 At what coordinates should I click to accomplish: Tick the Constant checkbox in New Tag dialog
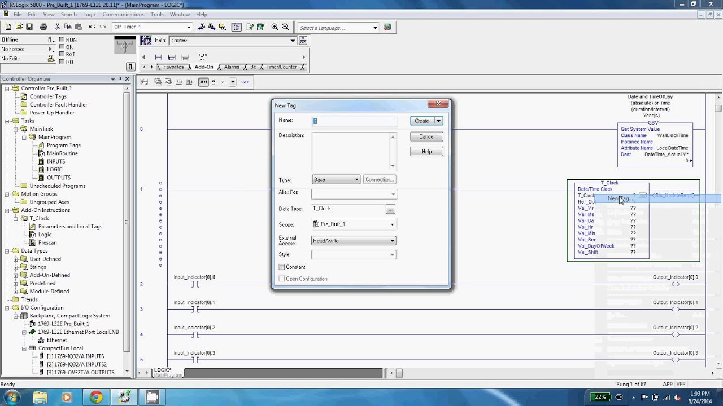(281, 267)
